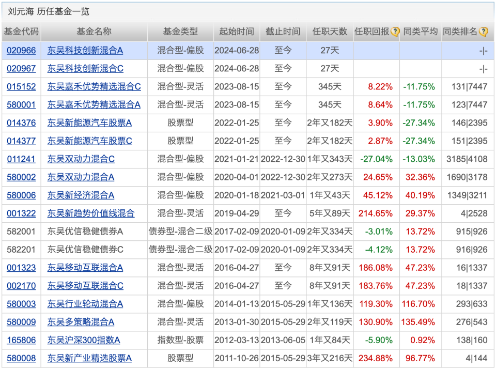496x369 pixels.
Task: Open fund code 020966 link
Action: (21, 50)
